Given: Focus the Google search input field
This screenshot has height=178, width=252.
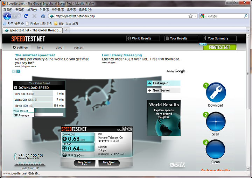Looking at the screenshot, I should [225, 16].
